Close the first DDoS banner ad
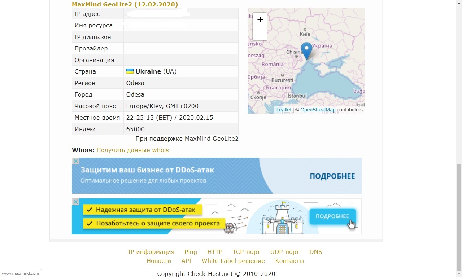 coord(75,161)
